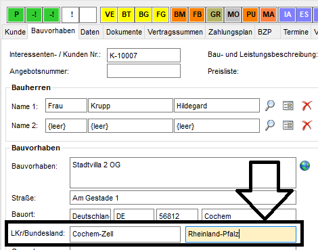Click the Preisliste label
318x250 pixels.
point(223,71)
